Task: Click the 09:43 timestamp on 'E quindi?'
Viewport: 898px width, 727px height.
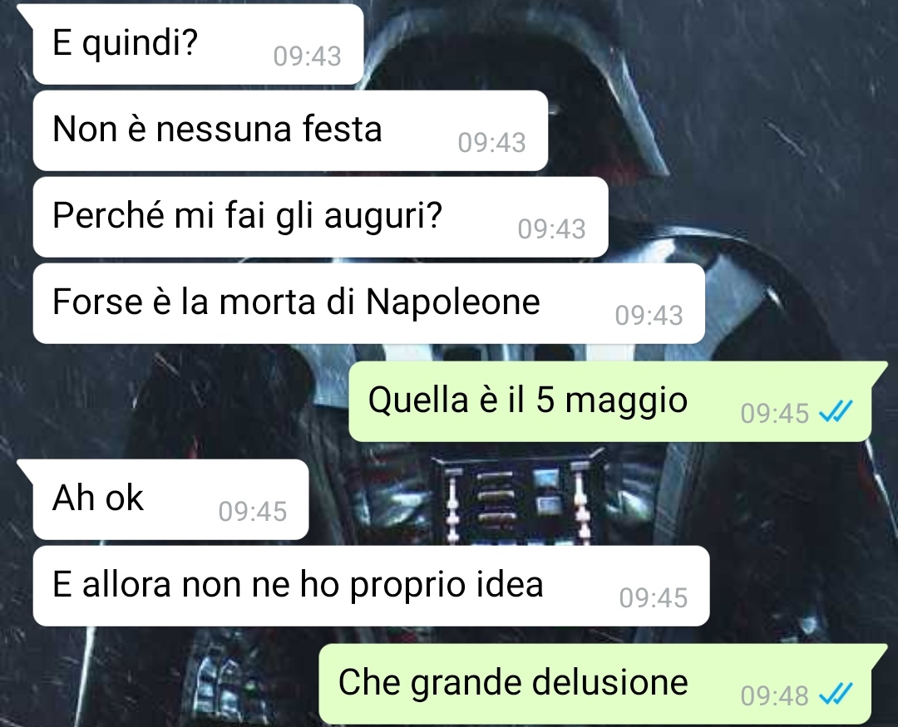Action: pyautogui.click(x=307, y=56)
